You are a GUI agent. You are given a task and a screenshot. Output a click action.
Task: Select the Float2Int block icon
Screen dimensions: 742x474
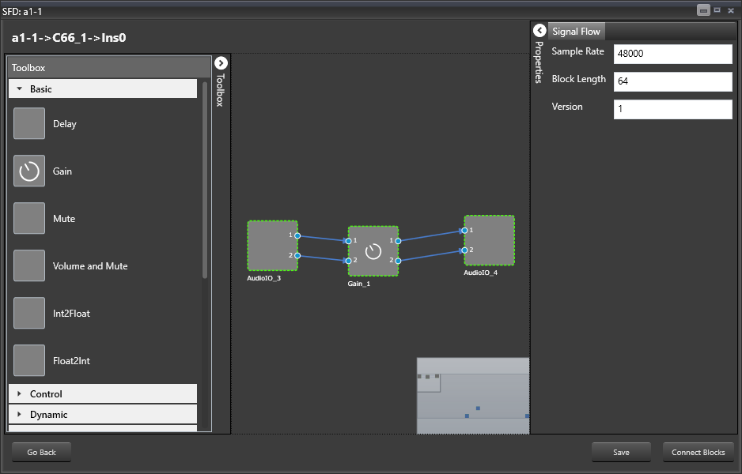[x=29, y=360]
